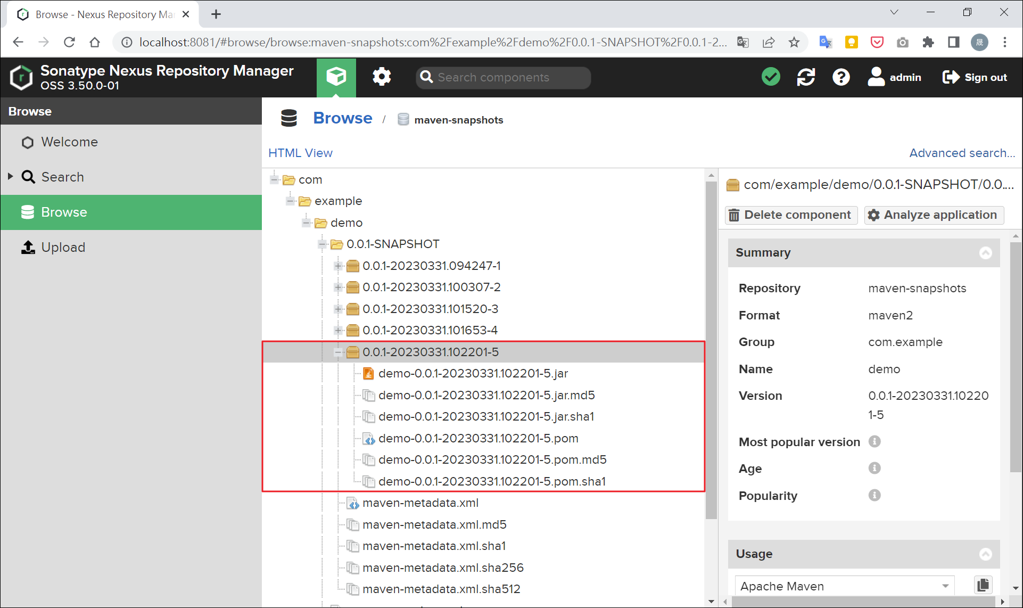Select the Upload sidebar icon

coord(28,247)
